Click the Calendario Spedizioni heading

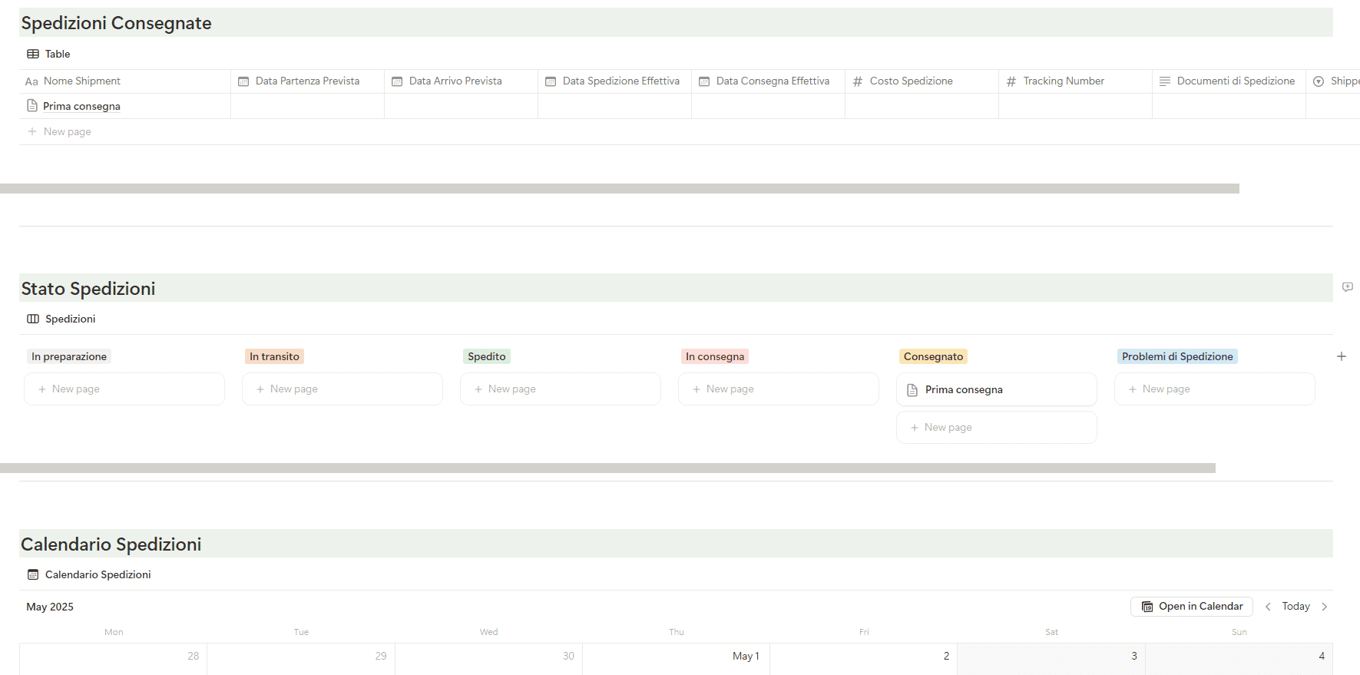tap(111, 544)
